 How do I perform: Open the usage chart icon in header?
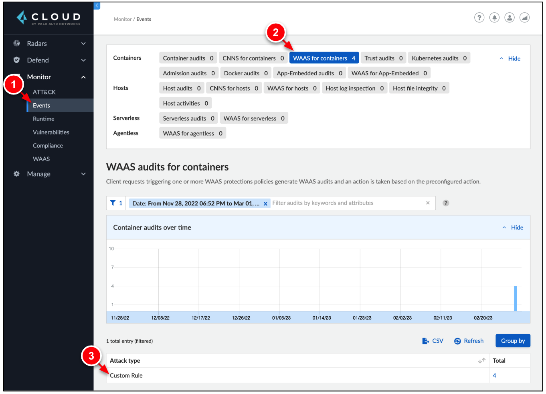[x=524, y=18]
